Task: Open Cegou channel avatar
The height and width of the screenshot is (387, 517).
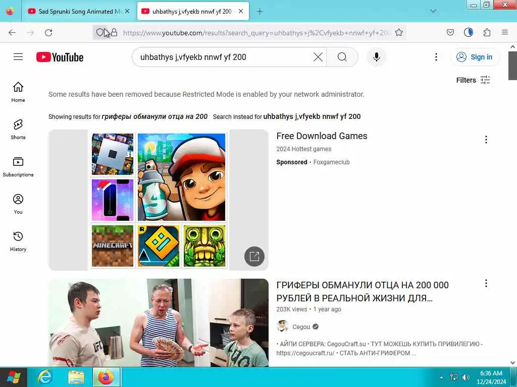Action: pos(282,326)
